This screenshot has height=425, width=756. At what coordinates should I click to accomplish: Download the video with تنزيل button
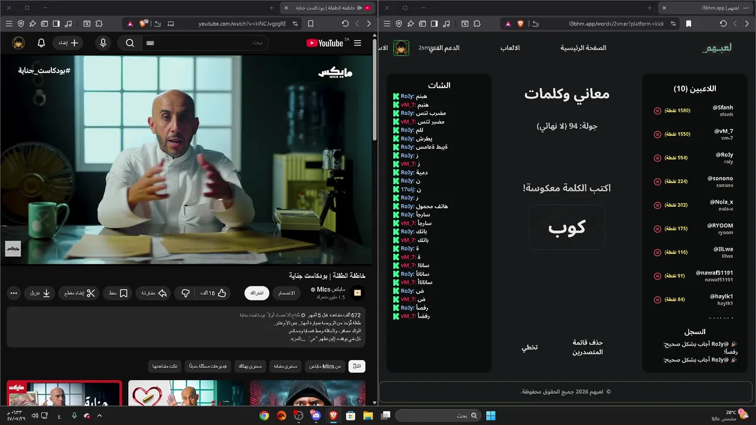[x=40, y=293]
